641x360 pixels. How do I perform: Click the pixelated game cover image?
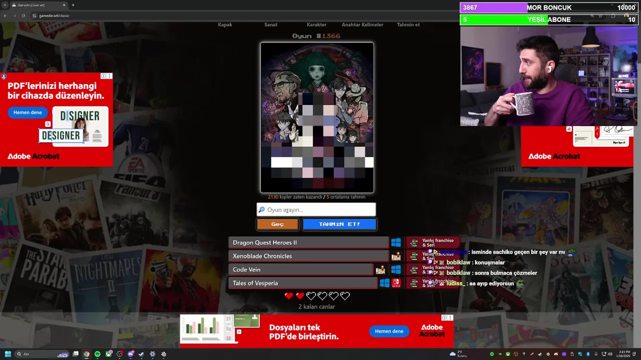(317, 117)
